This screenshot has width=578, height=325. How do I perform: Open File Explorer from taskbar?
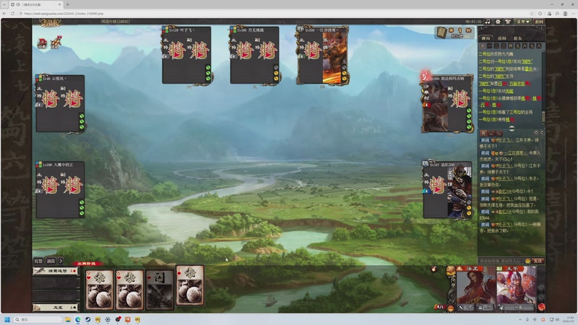68,319
